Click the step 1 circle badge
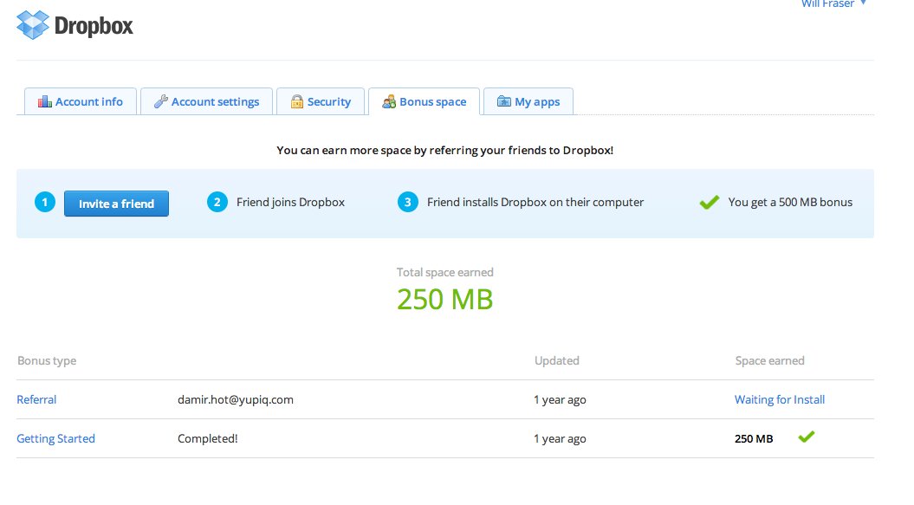 45,203
